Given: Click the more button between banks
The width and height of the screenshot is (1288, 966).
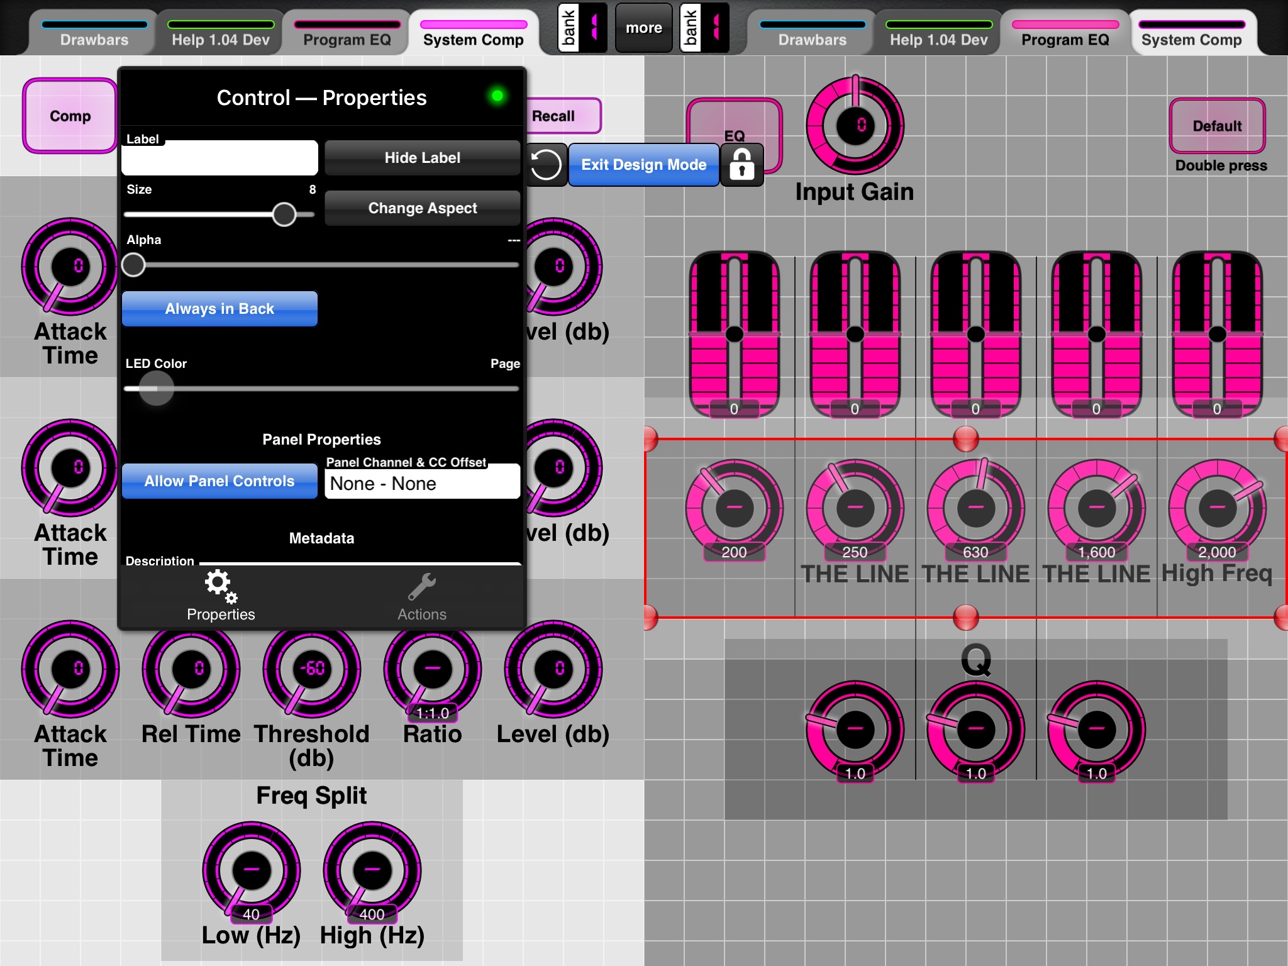Looking at the screenshot, I should tap(643, 27).
